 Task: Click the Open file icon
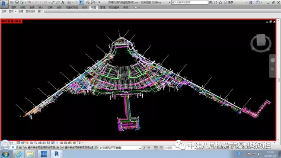[x=12, y=2]
